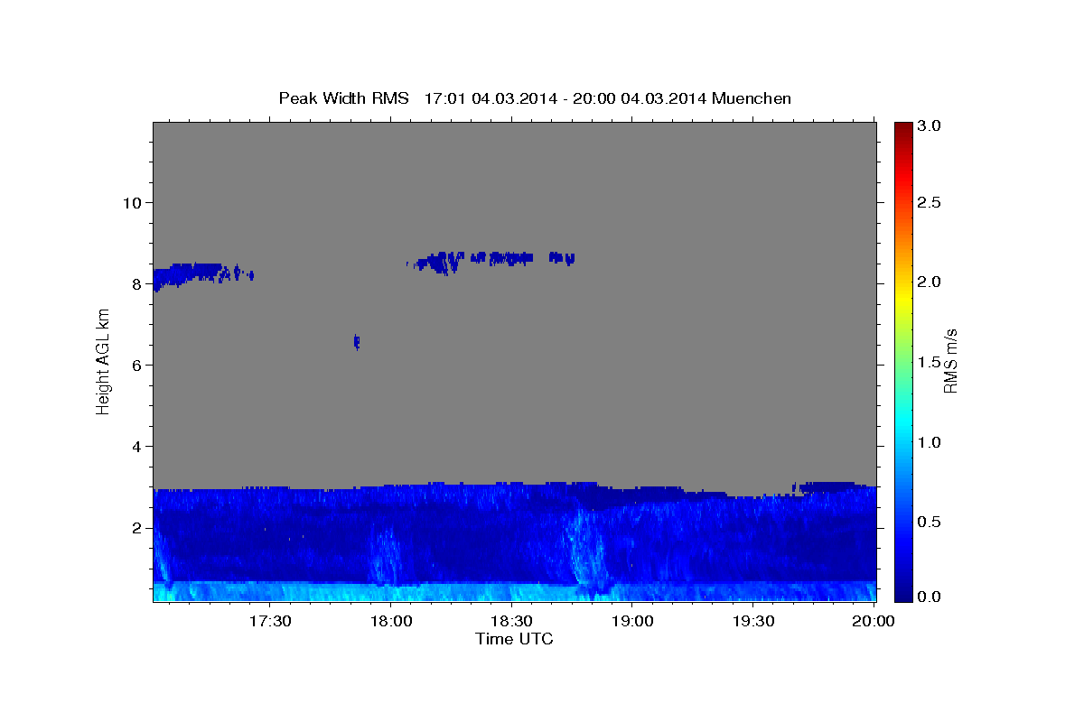This screenshot has width=1084, height=722.
Task: Click the height tick label 10
Action: [x=131, y=202]
